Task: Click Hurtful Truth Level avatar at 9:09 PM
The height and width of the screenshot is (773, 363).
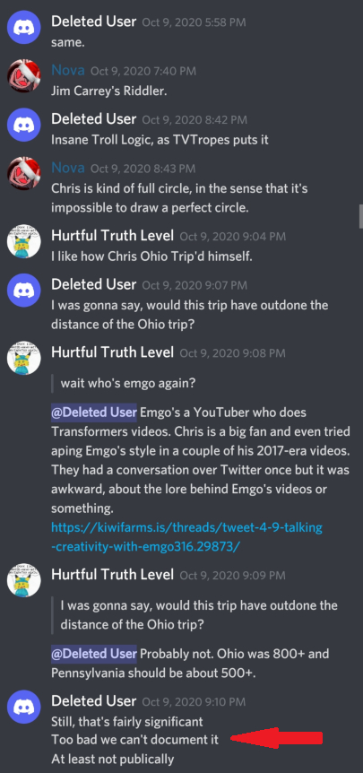Action: [23, 581]
